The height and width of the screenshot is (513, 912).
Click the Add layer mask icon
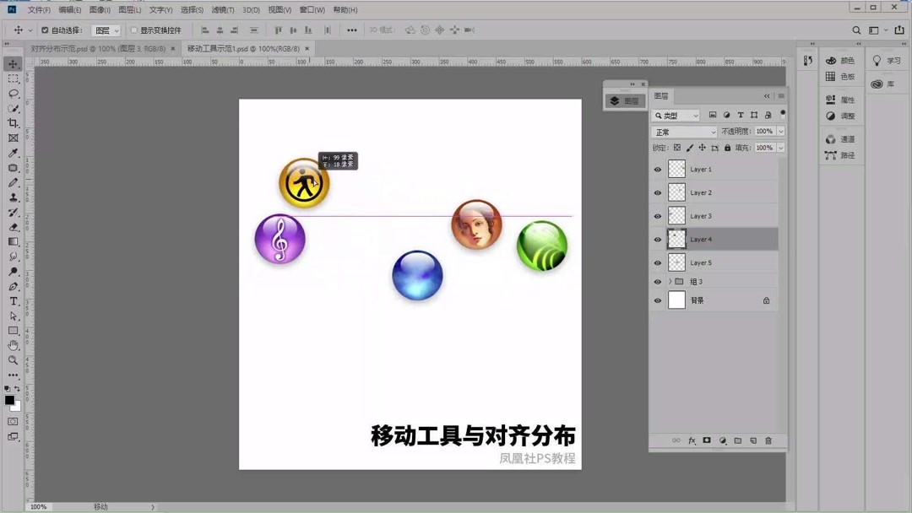[707, 440]
